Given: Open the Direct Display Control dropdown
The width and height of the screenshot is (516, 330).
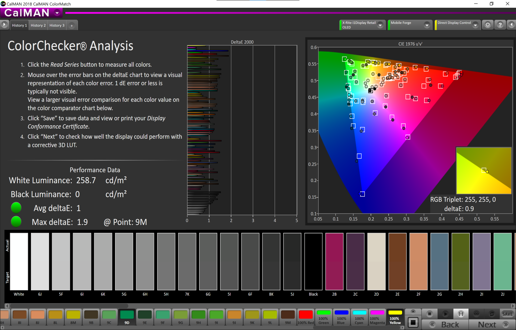Looking at the screenshot, I should tap(475, 25).
